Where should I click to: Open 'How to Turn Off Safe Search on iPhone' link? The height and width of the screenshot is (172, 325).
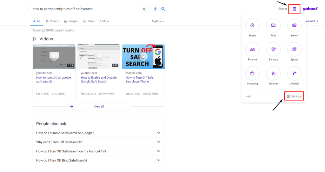coord(140,80)
